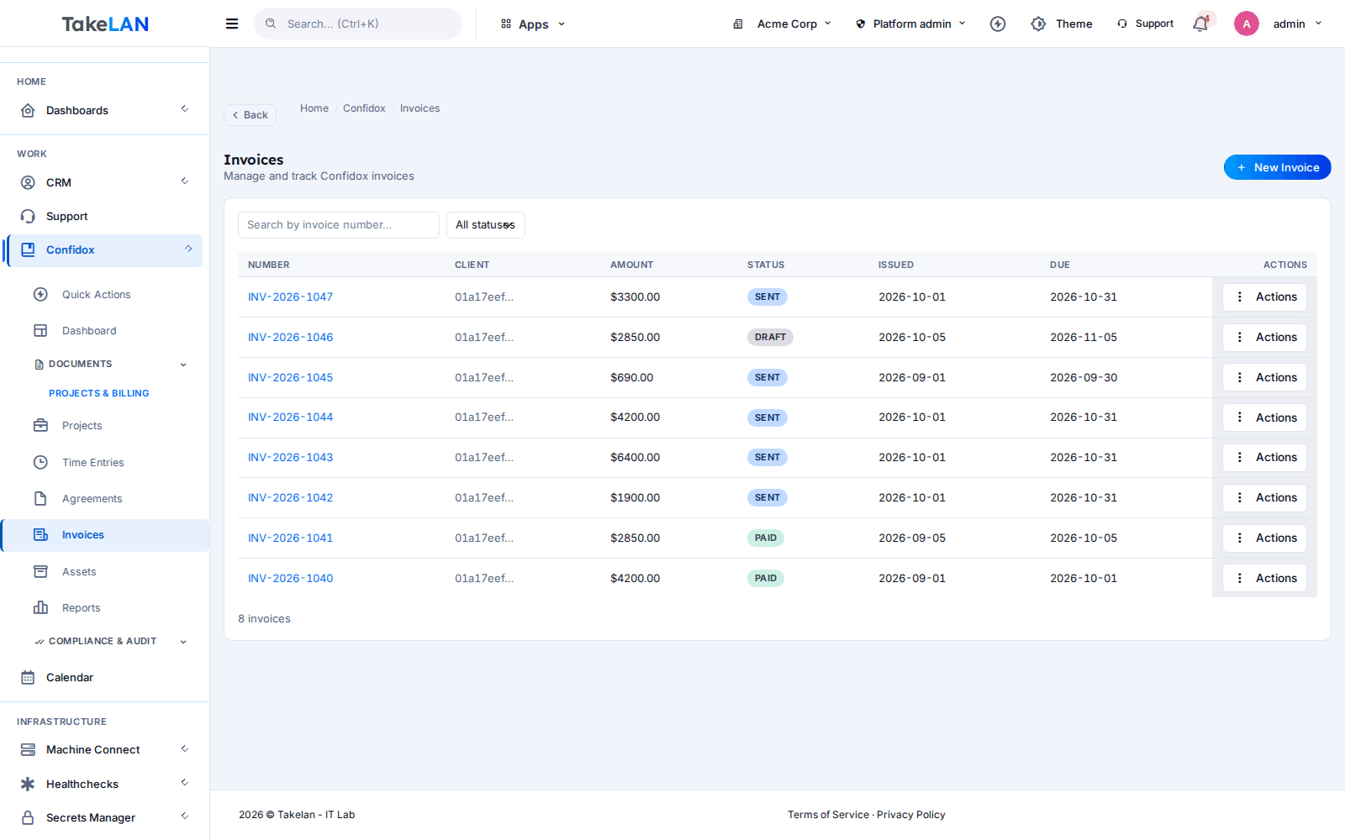Click the Quick Actions bolt icon in sidebar
The image size is (1345, 840).
tap(40, 294)
